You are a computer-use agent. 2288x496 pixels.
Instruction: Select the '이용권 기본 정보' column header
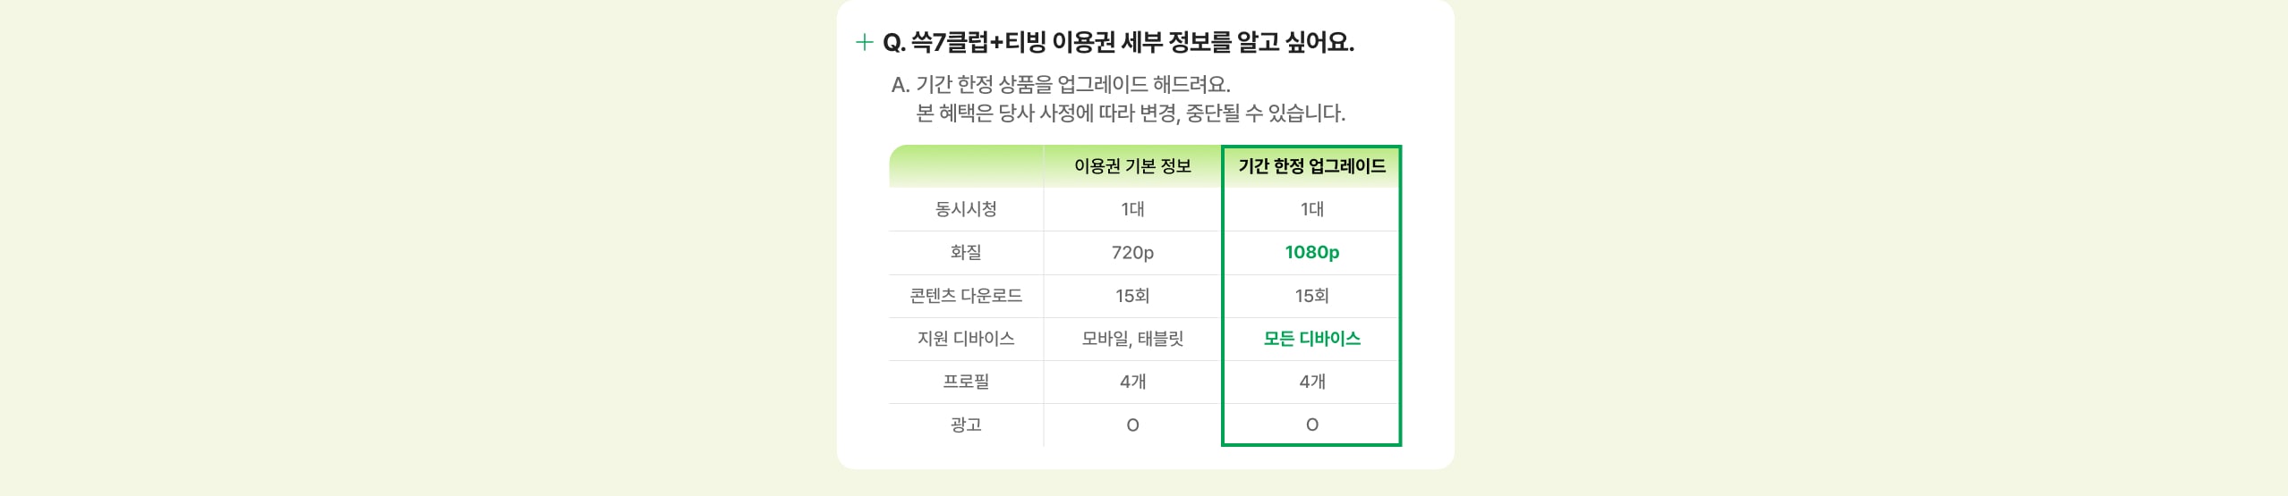(1132, 166)
